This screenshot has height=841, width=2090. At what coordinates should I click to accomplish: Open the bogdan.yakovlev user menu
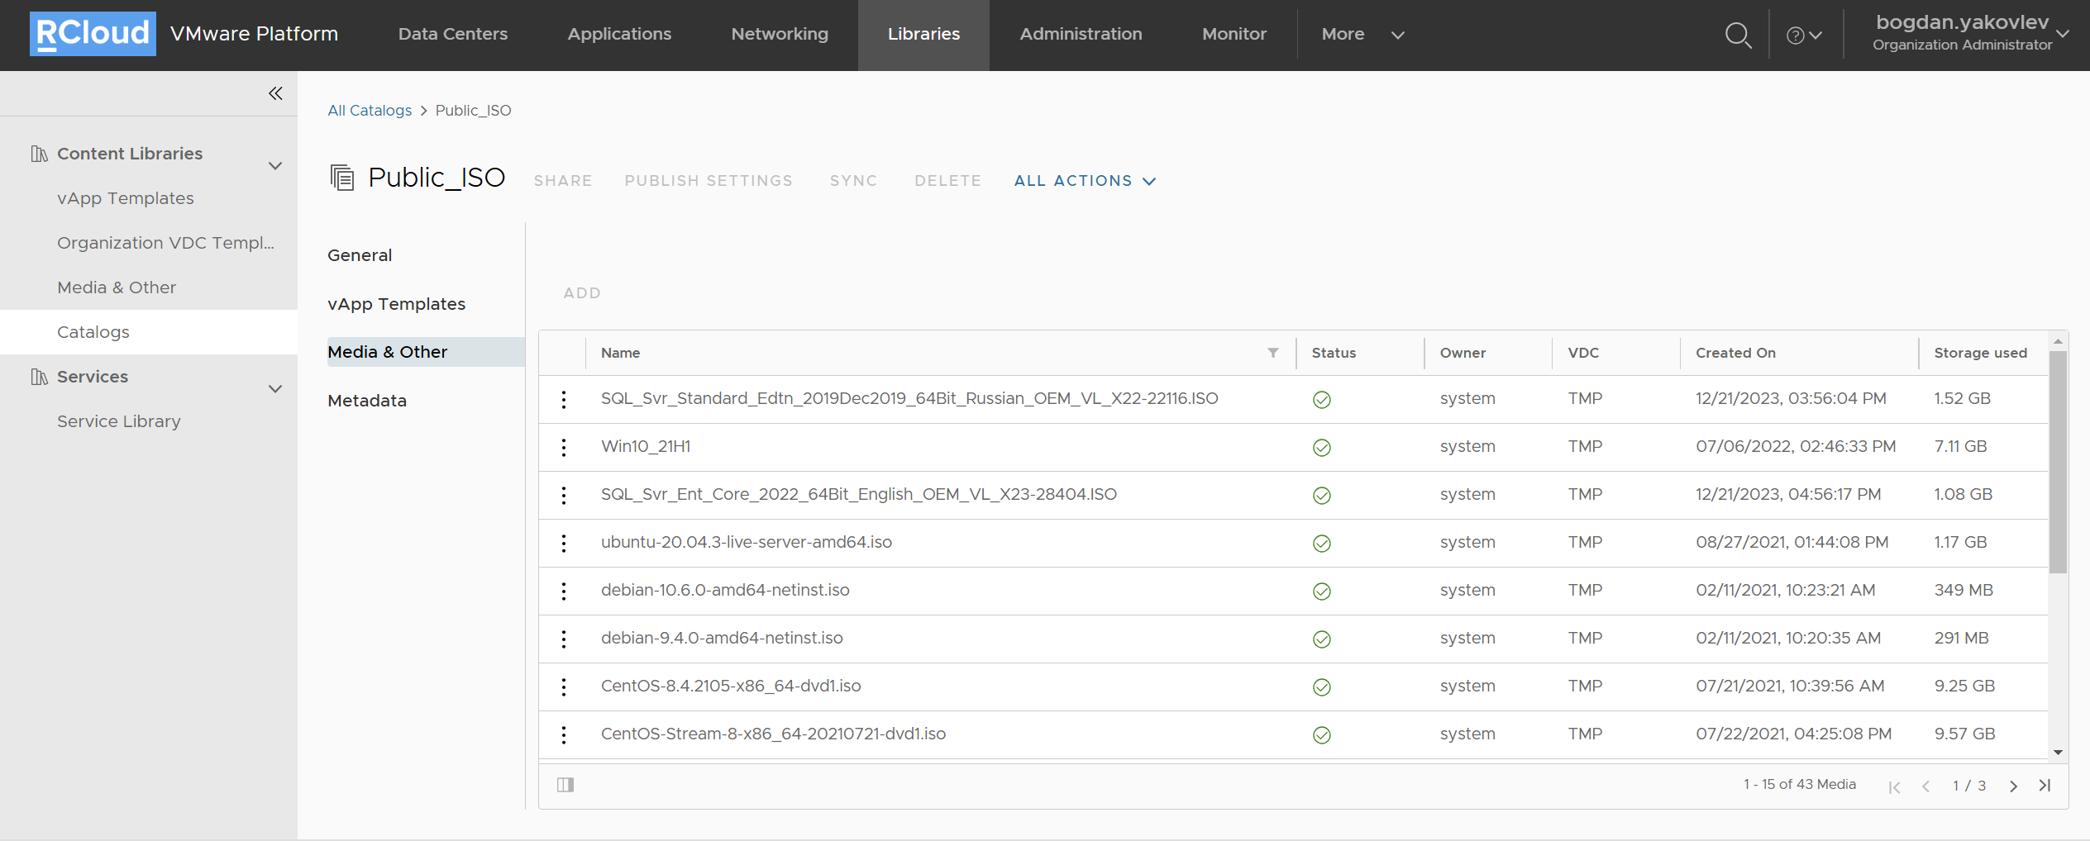1970,34
